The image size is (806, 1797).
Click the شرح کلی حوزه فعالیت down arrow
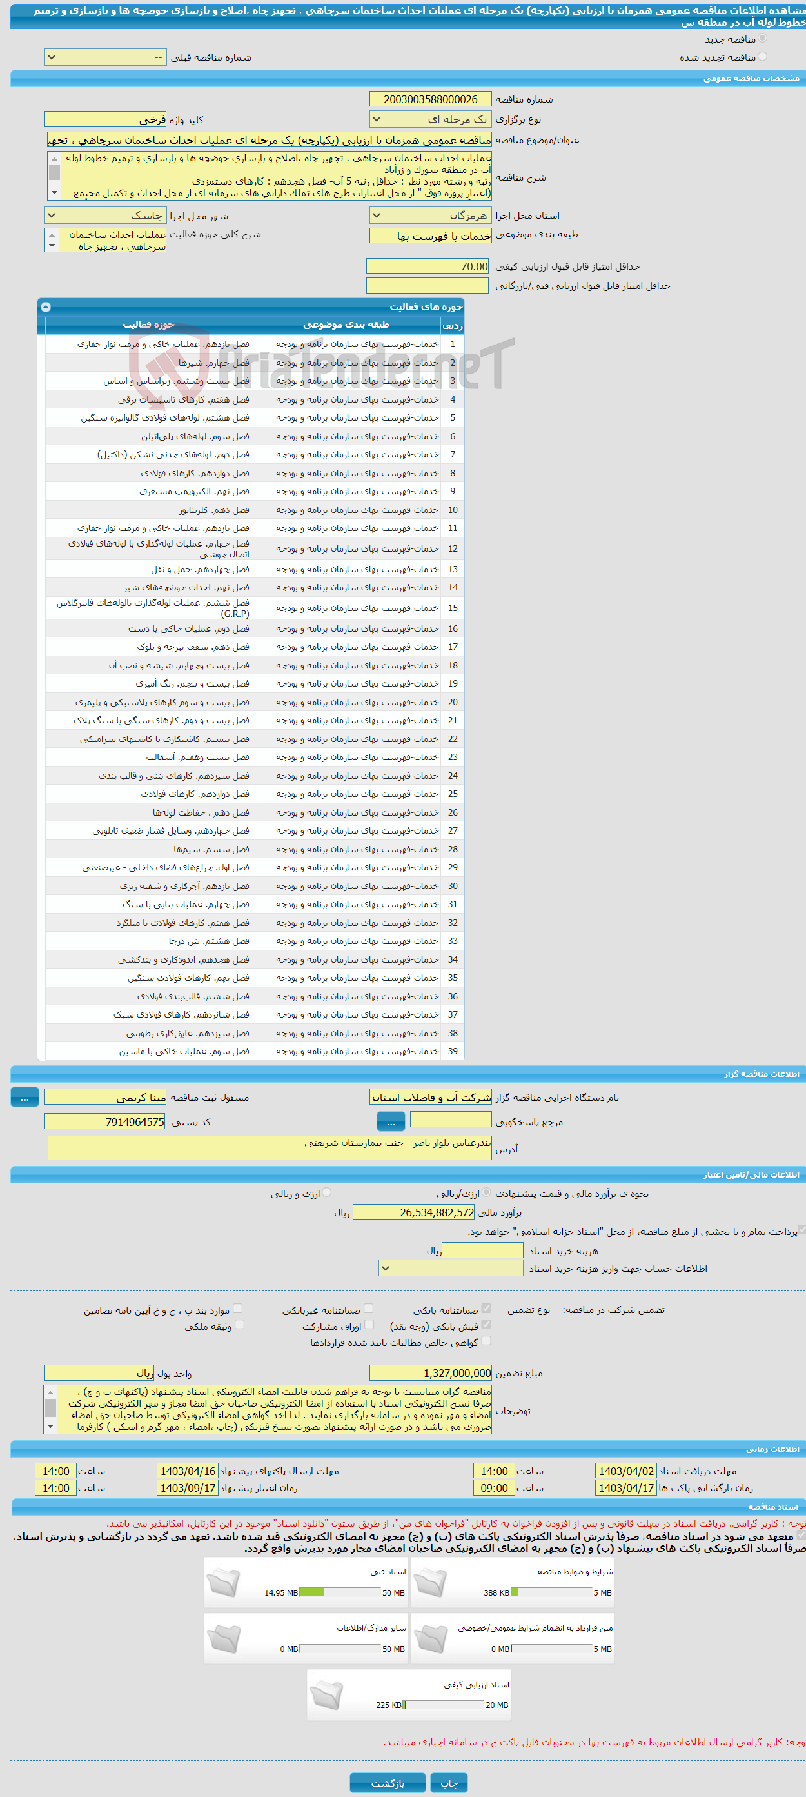(x=52, y=246)
